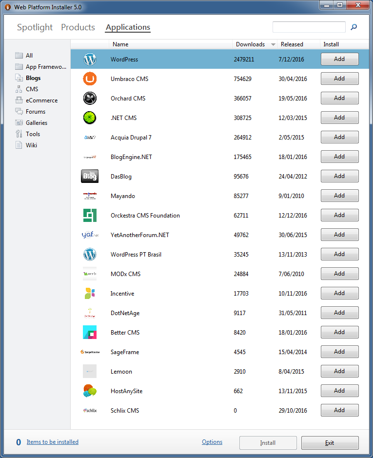This screenshot has width=373, height=458.
Task: Add WordPress to install list
Action: (x=340, y=59)
